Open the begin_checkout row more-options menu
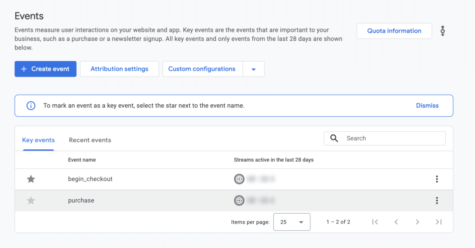The image size is (475, 248). [x=437, y=179]
